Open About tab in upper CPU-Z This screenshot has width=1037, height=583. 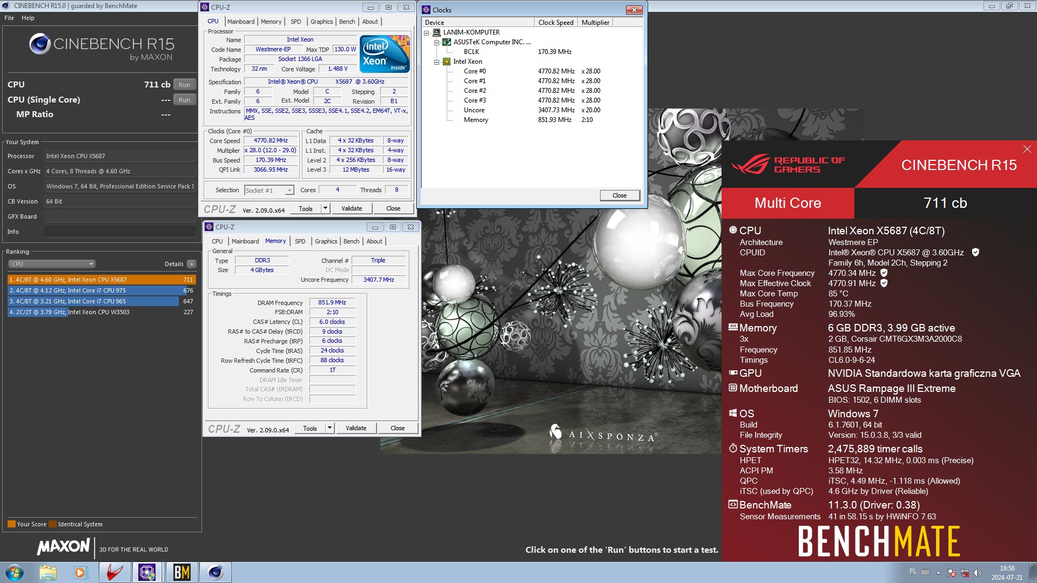(x=370, y=22)
